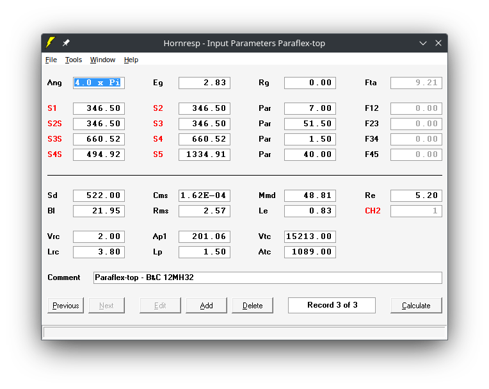Open the File menu
Viewport: 489px width, 389px height.
51,60
